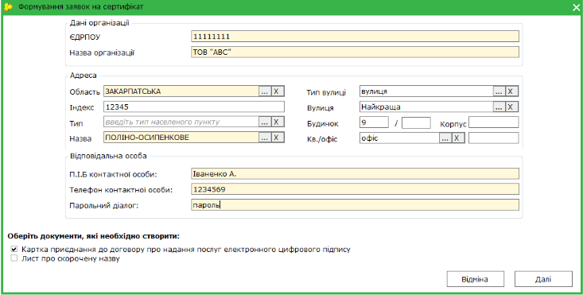Clear the Тип населеного пункту field

point(277,122)
